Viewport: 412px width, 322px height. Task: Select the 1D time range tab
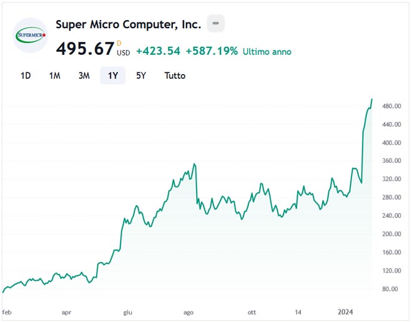pos(26,76)
